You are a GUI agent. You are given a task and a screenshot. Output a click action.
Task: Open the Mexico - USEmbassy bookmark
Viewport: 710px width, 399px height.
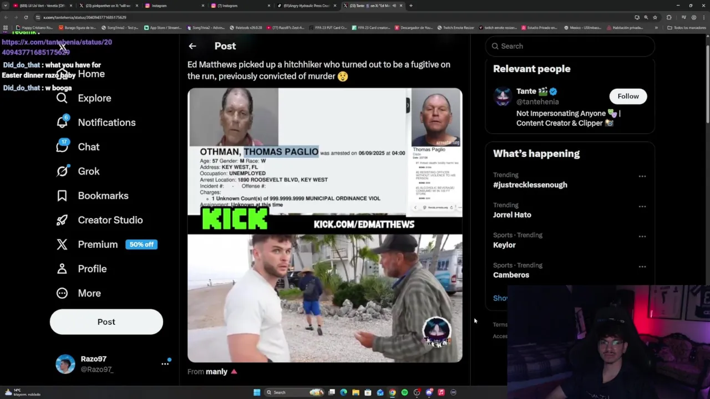pyautogui.click(x=584, y=28)
